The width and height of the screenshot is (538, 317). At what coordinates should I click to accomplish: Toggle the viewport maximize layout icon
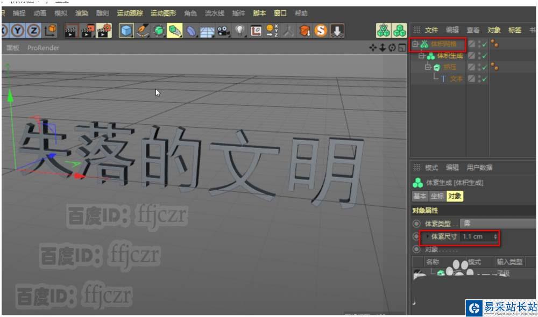pyautogui.click(x=402, y=48)
